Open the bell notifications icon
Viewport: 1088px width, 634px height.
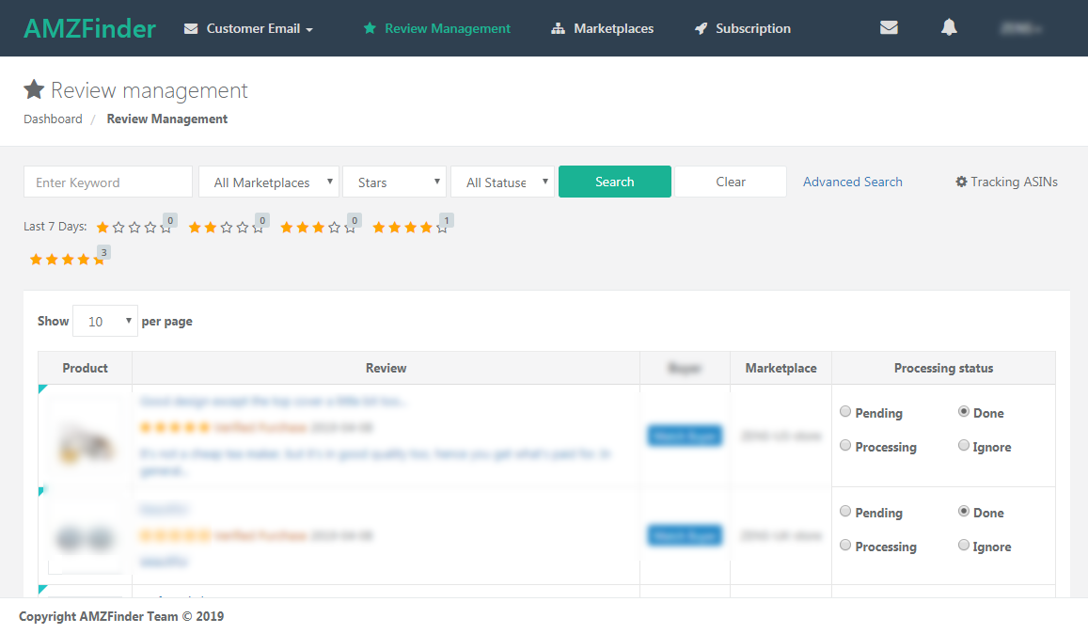pyautogui.click(x=949, y=28)
